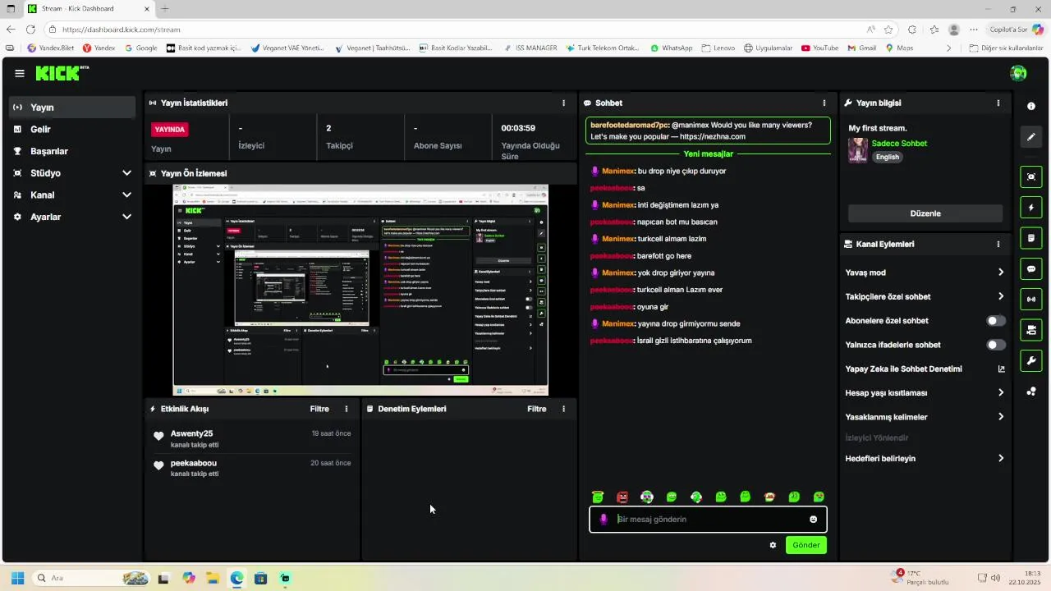
Task: Switch to the Stream - Kick Dashboard tab
Action: [x=88, y=9]
